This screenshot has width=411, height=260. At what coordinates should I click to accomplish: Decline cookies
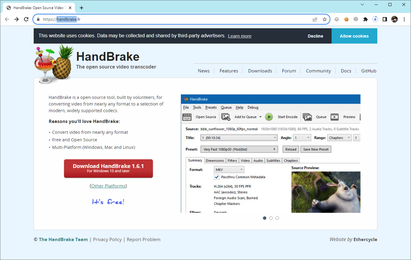click(x=315, y=36)
